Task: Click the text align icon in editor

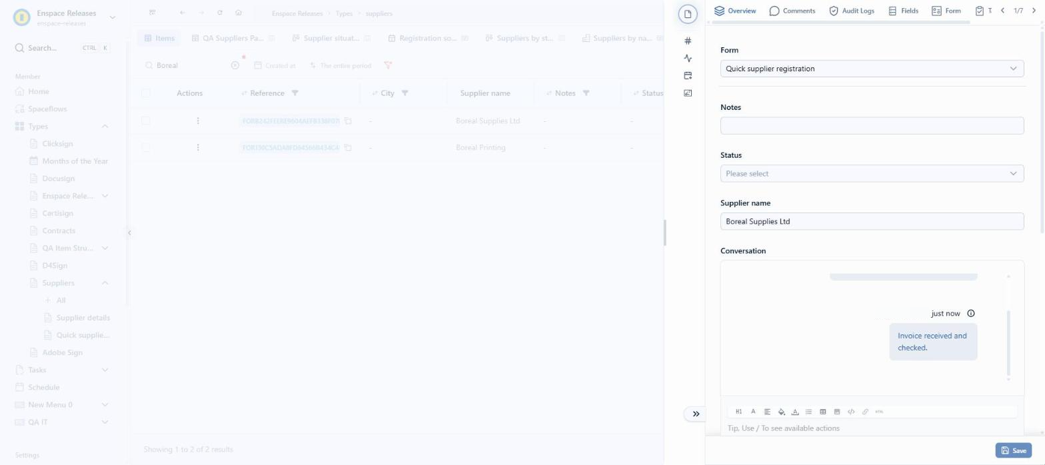Action: [767, 412]
